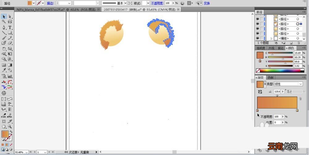
Task: Select the Direct Selection tool
Action: (x=10, y=17)
